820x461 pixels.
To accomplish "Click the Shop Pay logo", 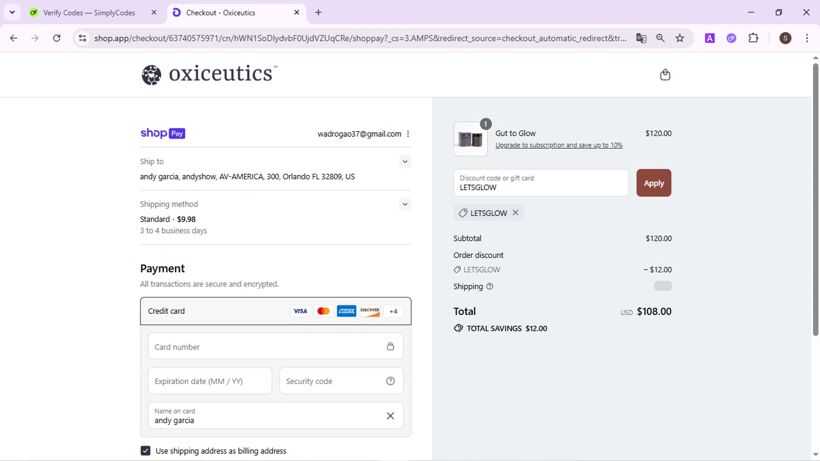I will tap(163, 133).
